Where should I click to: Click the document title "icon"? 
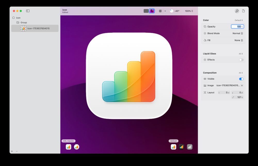(65, 10)
